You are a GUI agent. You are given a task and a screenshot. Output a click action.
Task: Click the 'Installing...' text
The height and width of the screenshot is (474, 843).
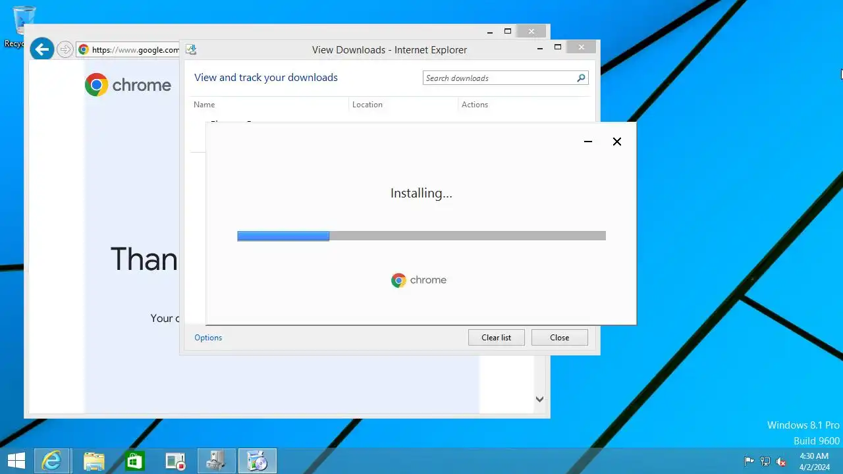(421, 193)
